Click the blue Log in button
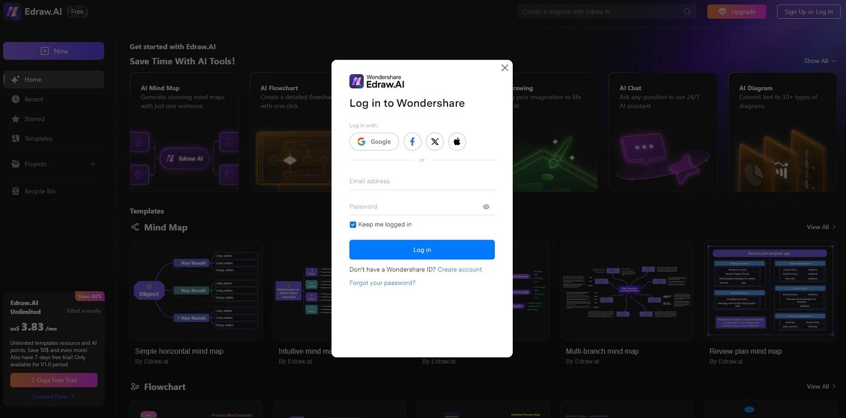846x418 pixels. (x=422, y=250)
